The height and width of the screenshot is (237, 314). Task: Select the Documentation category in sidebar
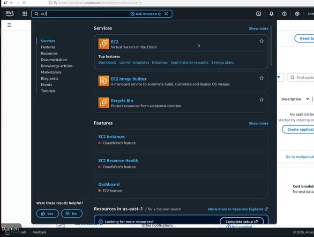53,59
